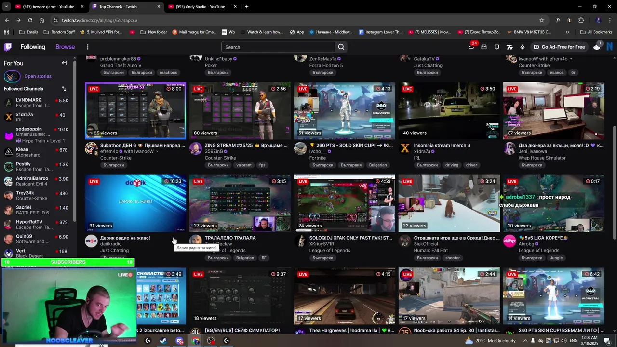Click the cloud icon with 1 badge

point(597,46)
